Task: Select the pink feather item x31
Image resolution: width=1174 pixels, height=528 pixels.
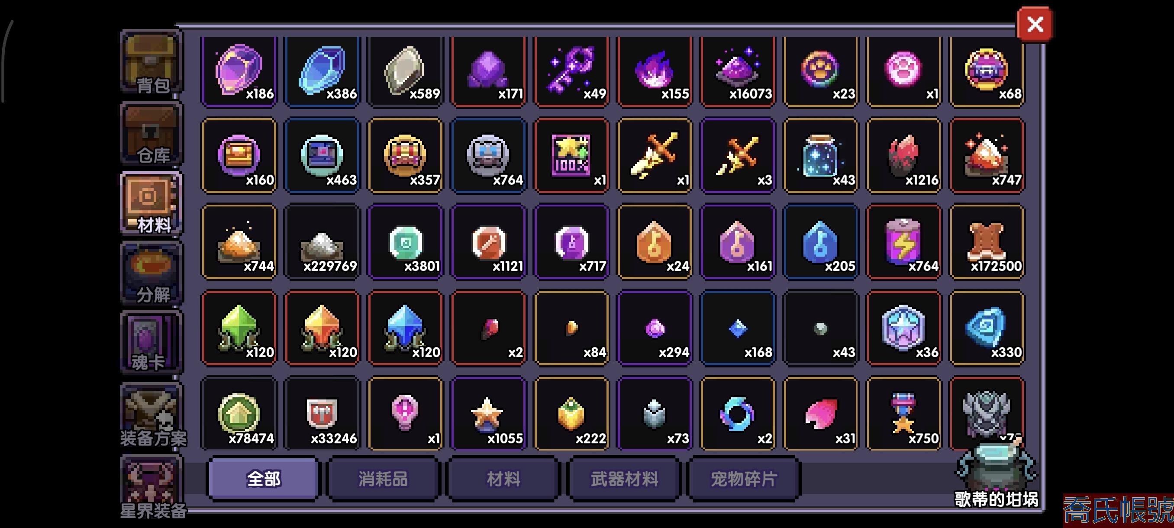Action: (x=820, y=414)
